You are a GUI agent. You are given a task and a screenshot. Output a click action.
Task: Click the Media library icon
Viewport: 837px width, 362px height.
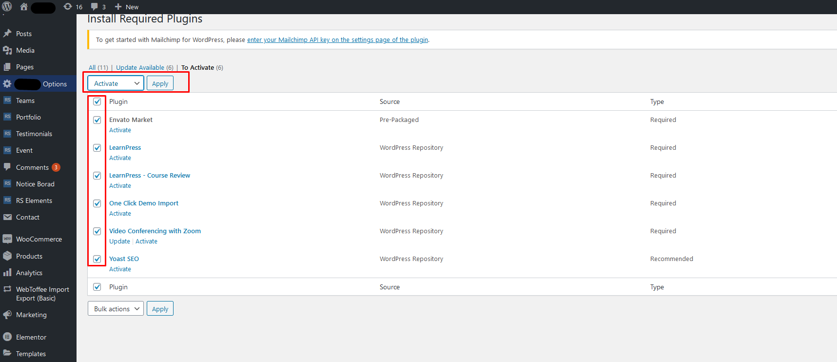7,50
